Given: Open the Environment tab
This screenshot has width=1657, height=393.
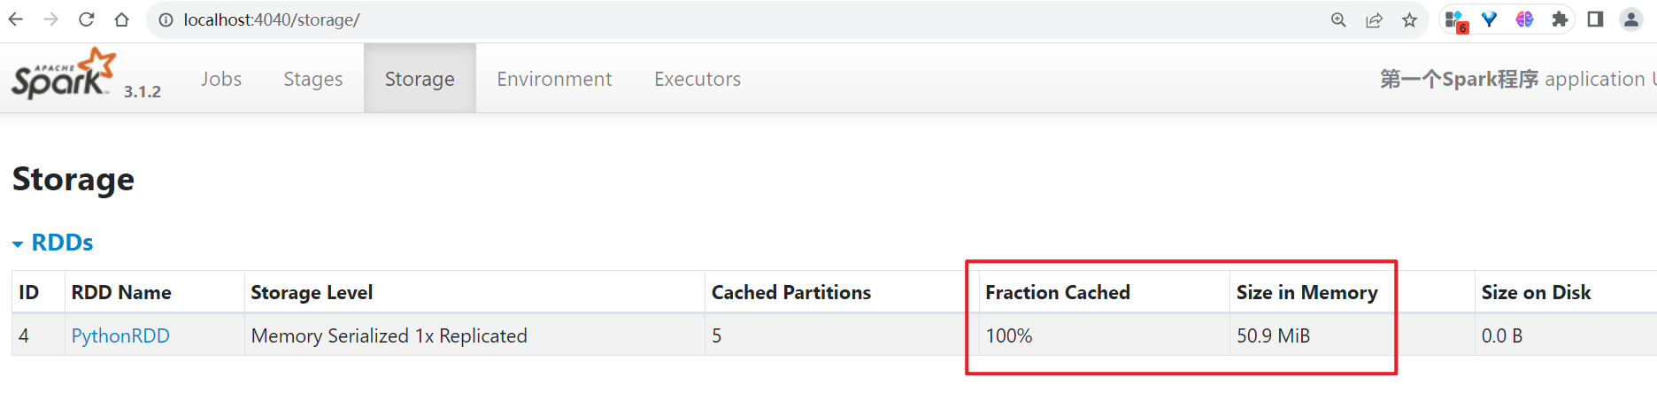Looking at the screenshot, I should [x=554, y=79].
